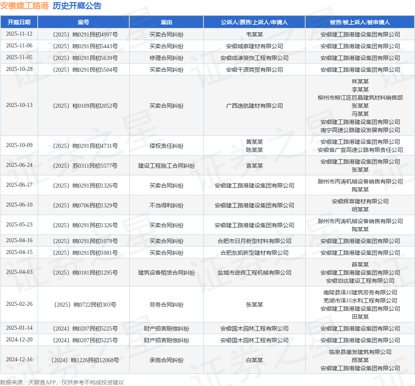Click the date cell 2025-11-06

[19, 45]
